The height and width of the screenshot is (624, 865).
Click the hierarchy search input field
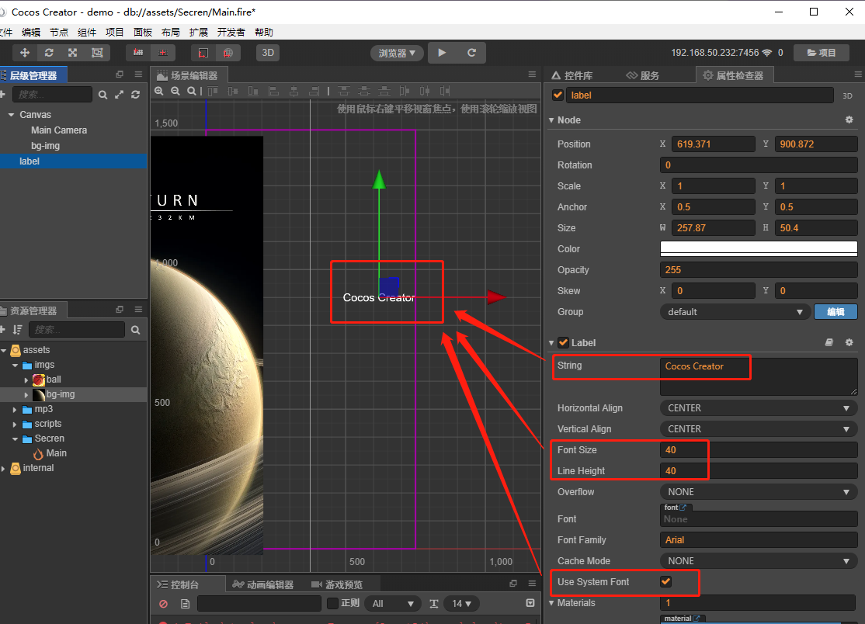pyautogui.click(x=52, y=94)
